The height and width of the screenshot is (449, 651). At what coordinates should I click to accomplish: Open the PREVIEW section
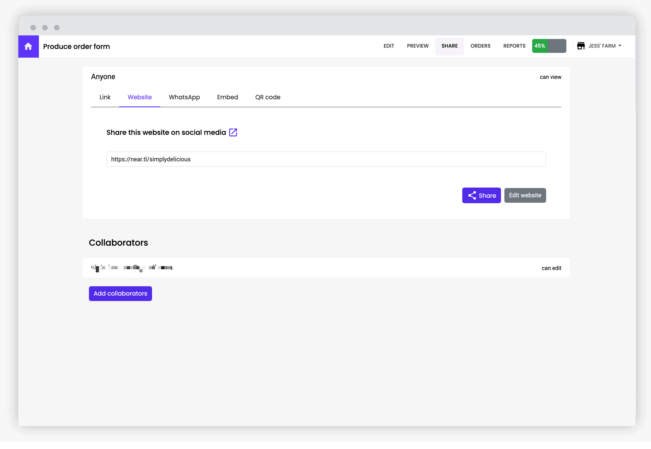(417, 46)
